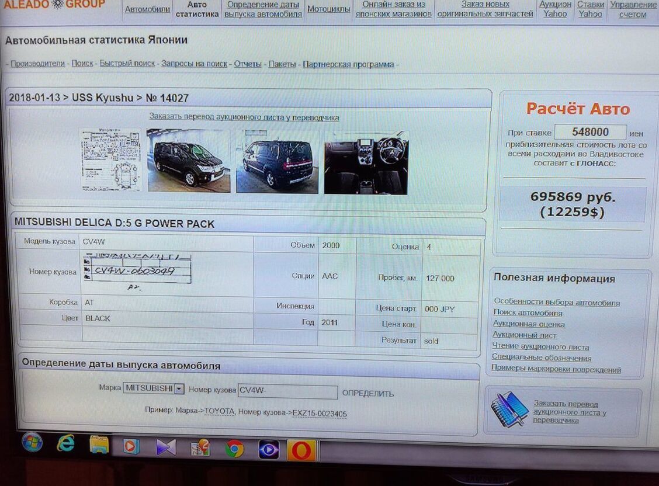Open the Пакеты link
The image size is (659, 486).
tap(282, 64)
